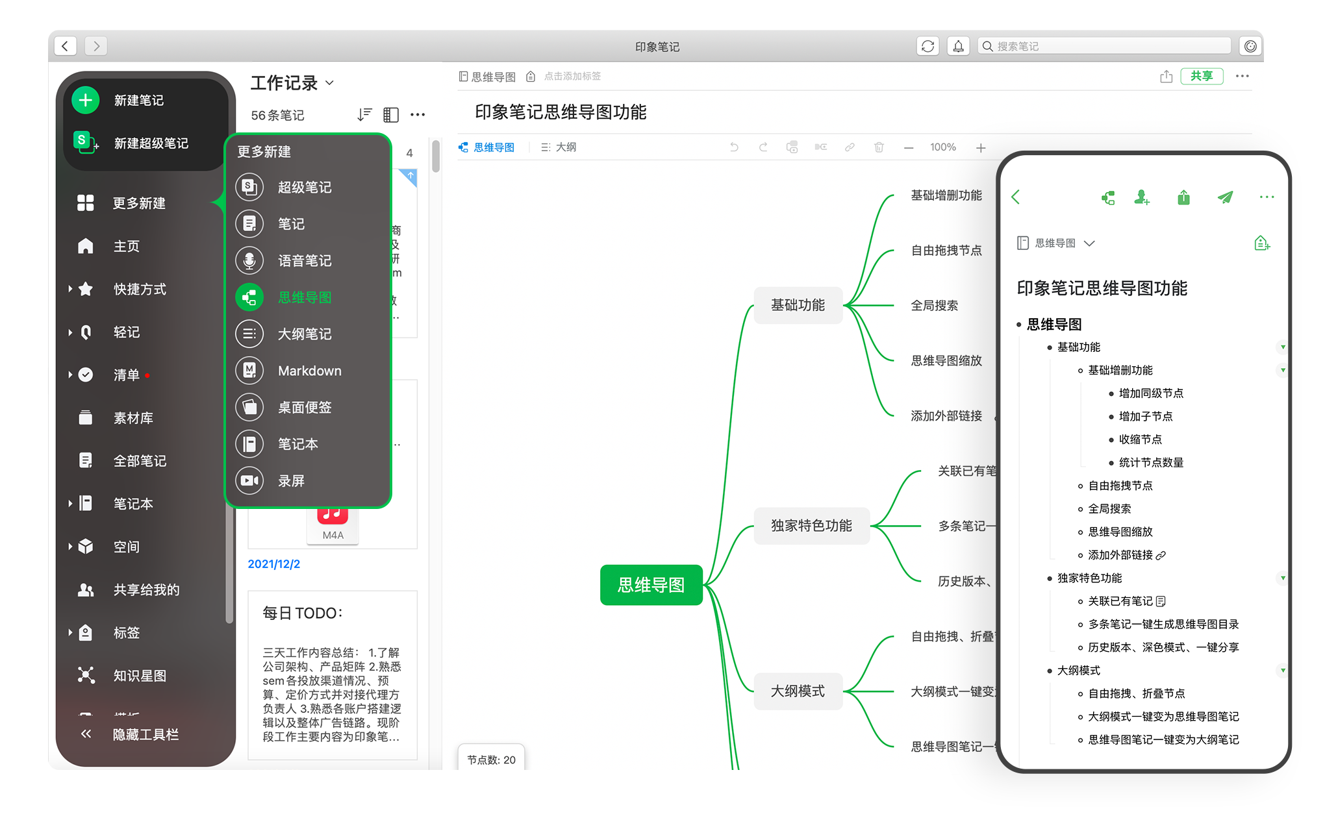This screenshot has height=818, width=1325.
Task: Click the sort notes icon
Action: tap(364, 115)
